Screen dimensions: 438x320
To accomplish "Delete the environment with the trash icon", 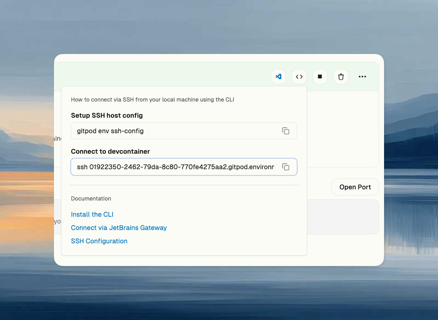I will click(x=341, y=77).
